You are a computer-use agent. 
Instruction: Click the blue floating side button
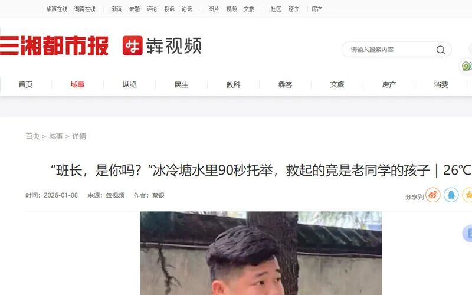(x=467, y=233)
